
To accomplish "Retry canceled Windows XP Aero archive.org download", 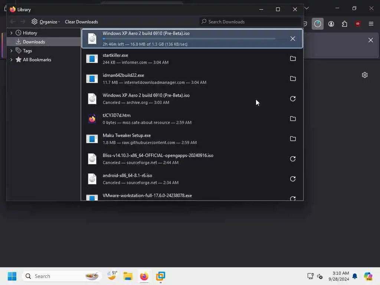I will point(293,99).
